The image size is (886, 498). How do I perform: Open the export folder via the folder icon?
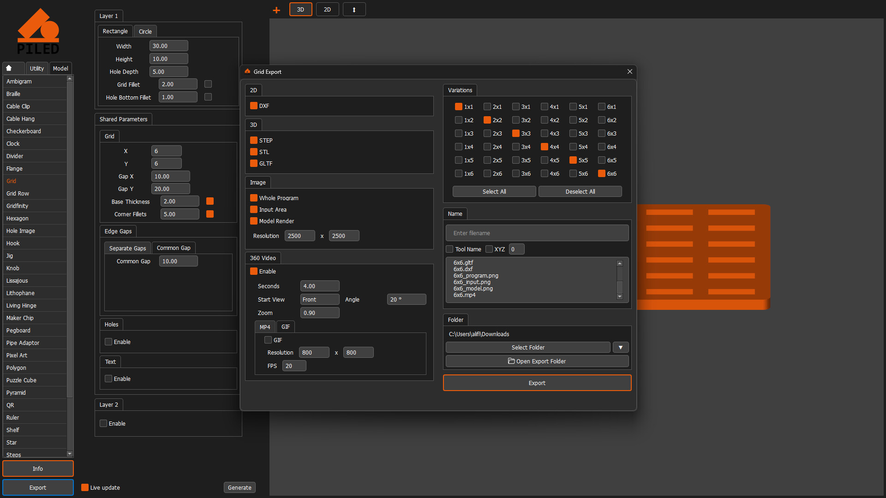click(537, 361)
